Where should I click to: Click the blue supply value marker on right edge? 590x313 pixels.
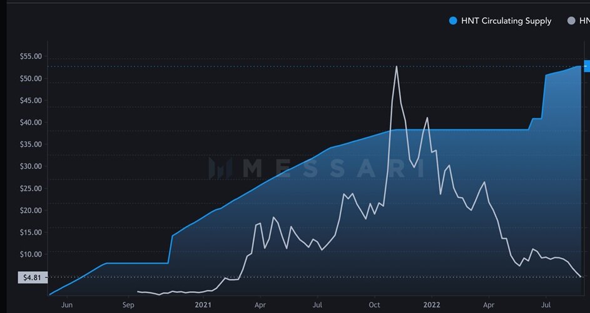(586, 66)
